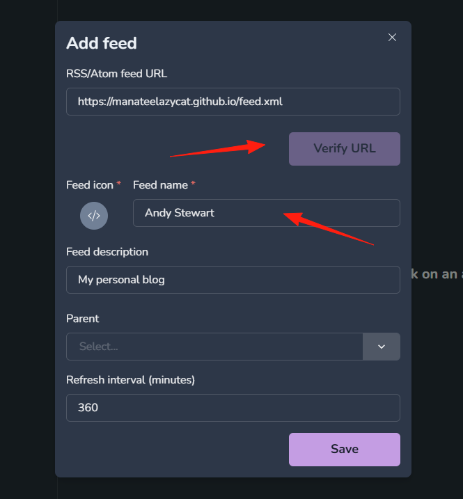Image resolution: width=463 pixels, height=499 pixels.
Task: Click the red asterisk beside Feed name
Action: 193,183
